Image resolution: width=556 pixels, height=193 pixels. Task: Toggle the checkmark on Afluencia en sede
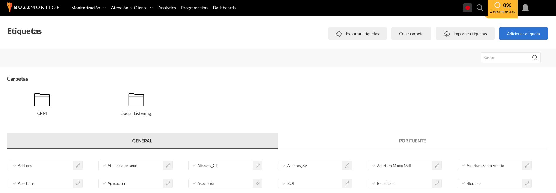(x=104, y=166)
